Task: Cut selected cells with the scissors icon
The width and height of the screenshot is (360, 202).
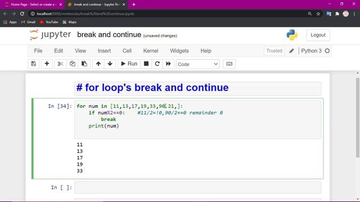Action: pyautogui.click(x=60, y=63)
